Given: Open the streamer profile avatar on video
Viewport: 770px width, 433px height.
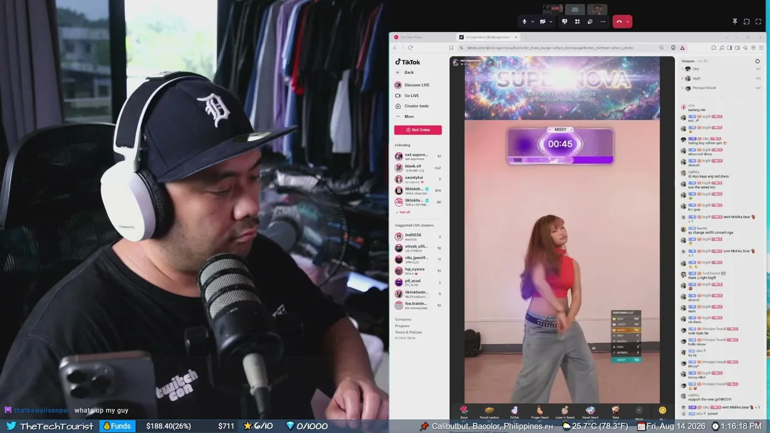Looking at the screenshot, I should point(457,61).
